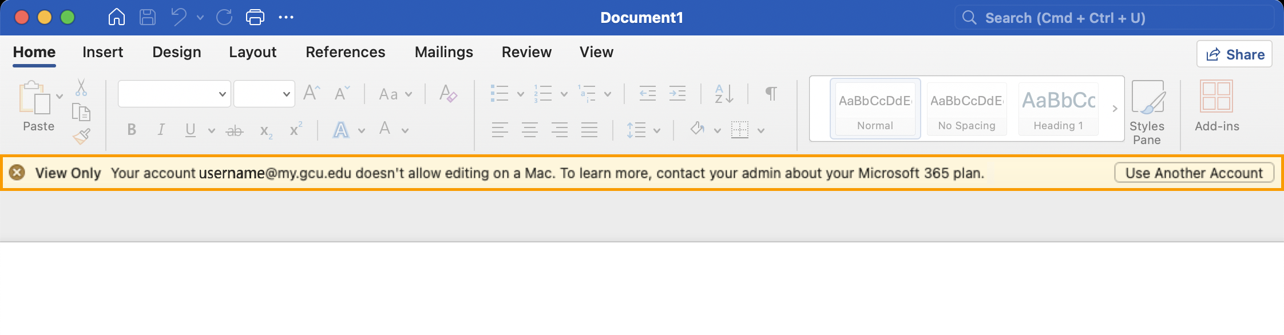
Task: Toggle Subscript formatting
Action: coord(266,131)
